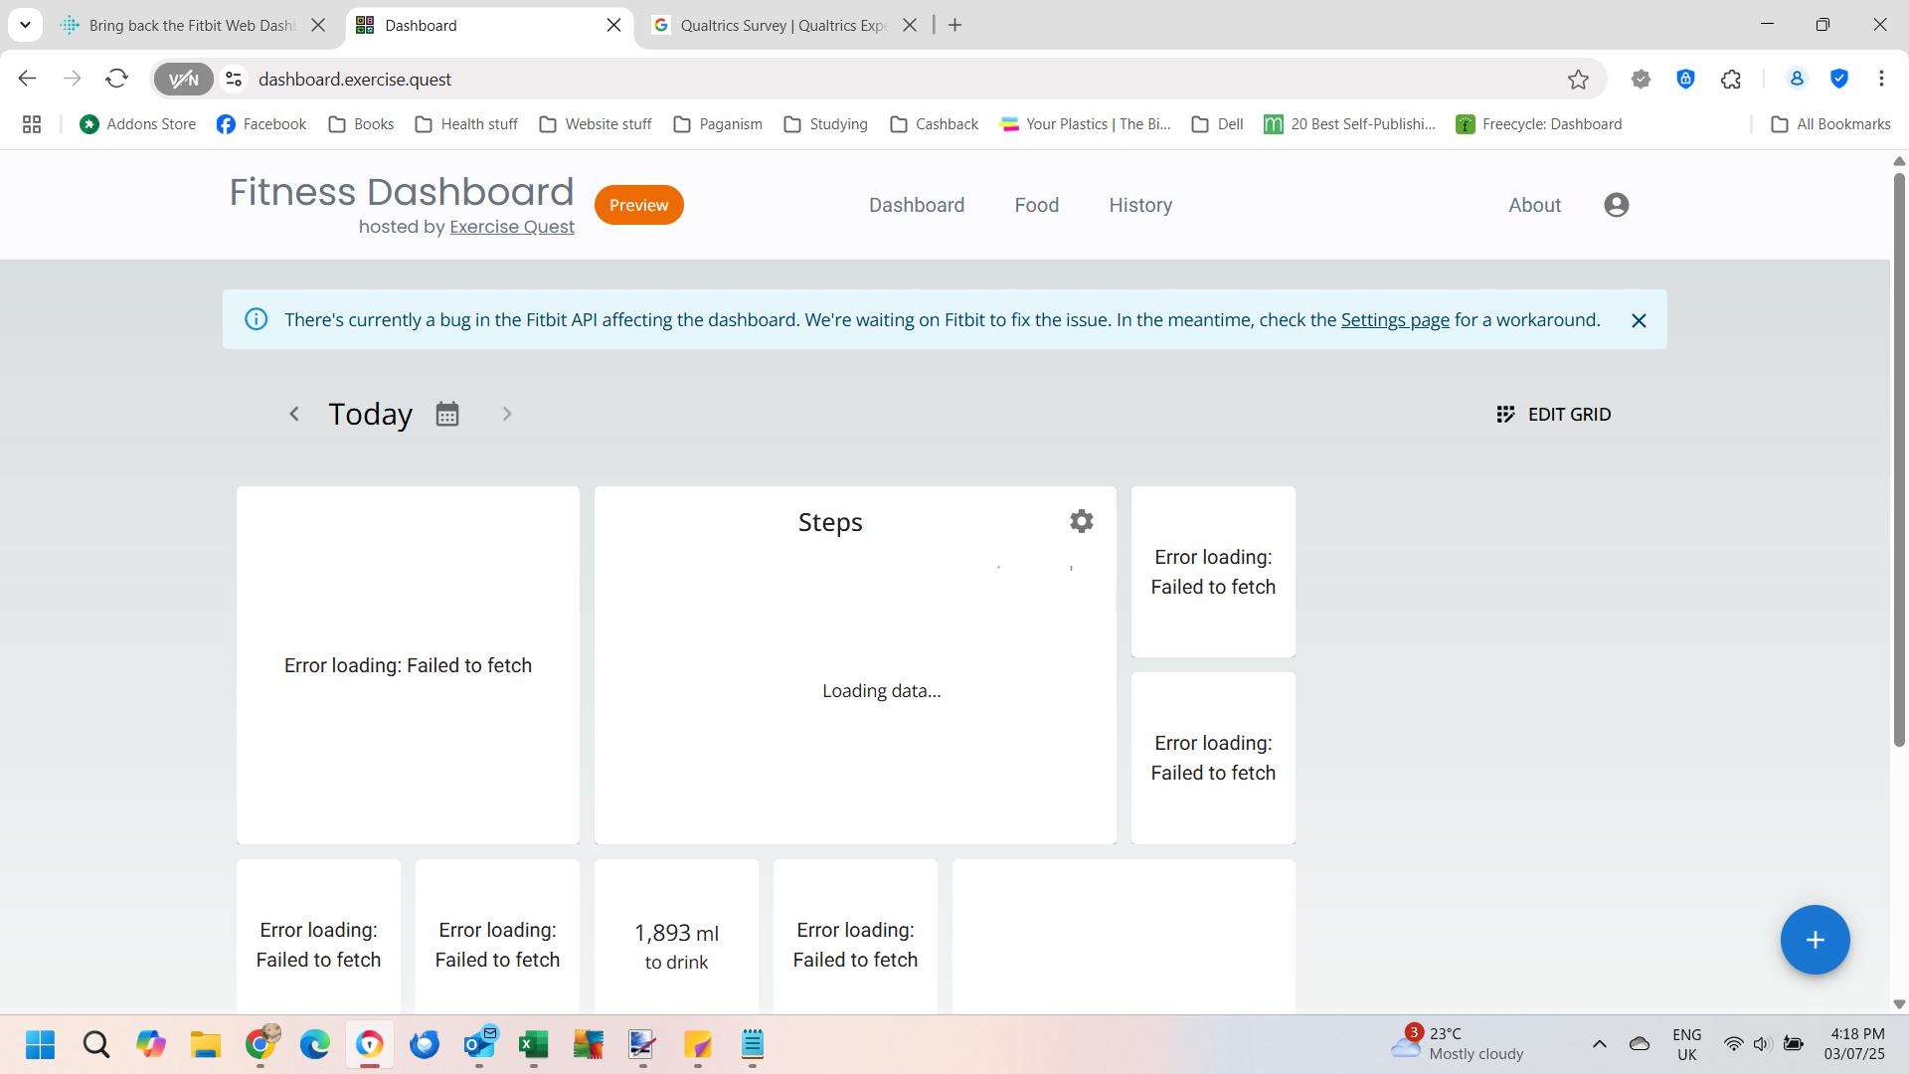Screen dimensions: 1909x1074
Task: Bookmark this page with star icon
Action: (x=1578, y=80)
